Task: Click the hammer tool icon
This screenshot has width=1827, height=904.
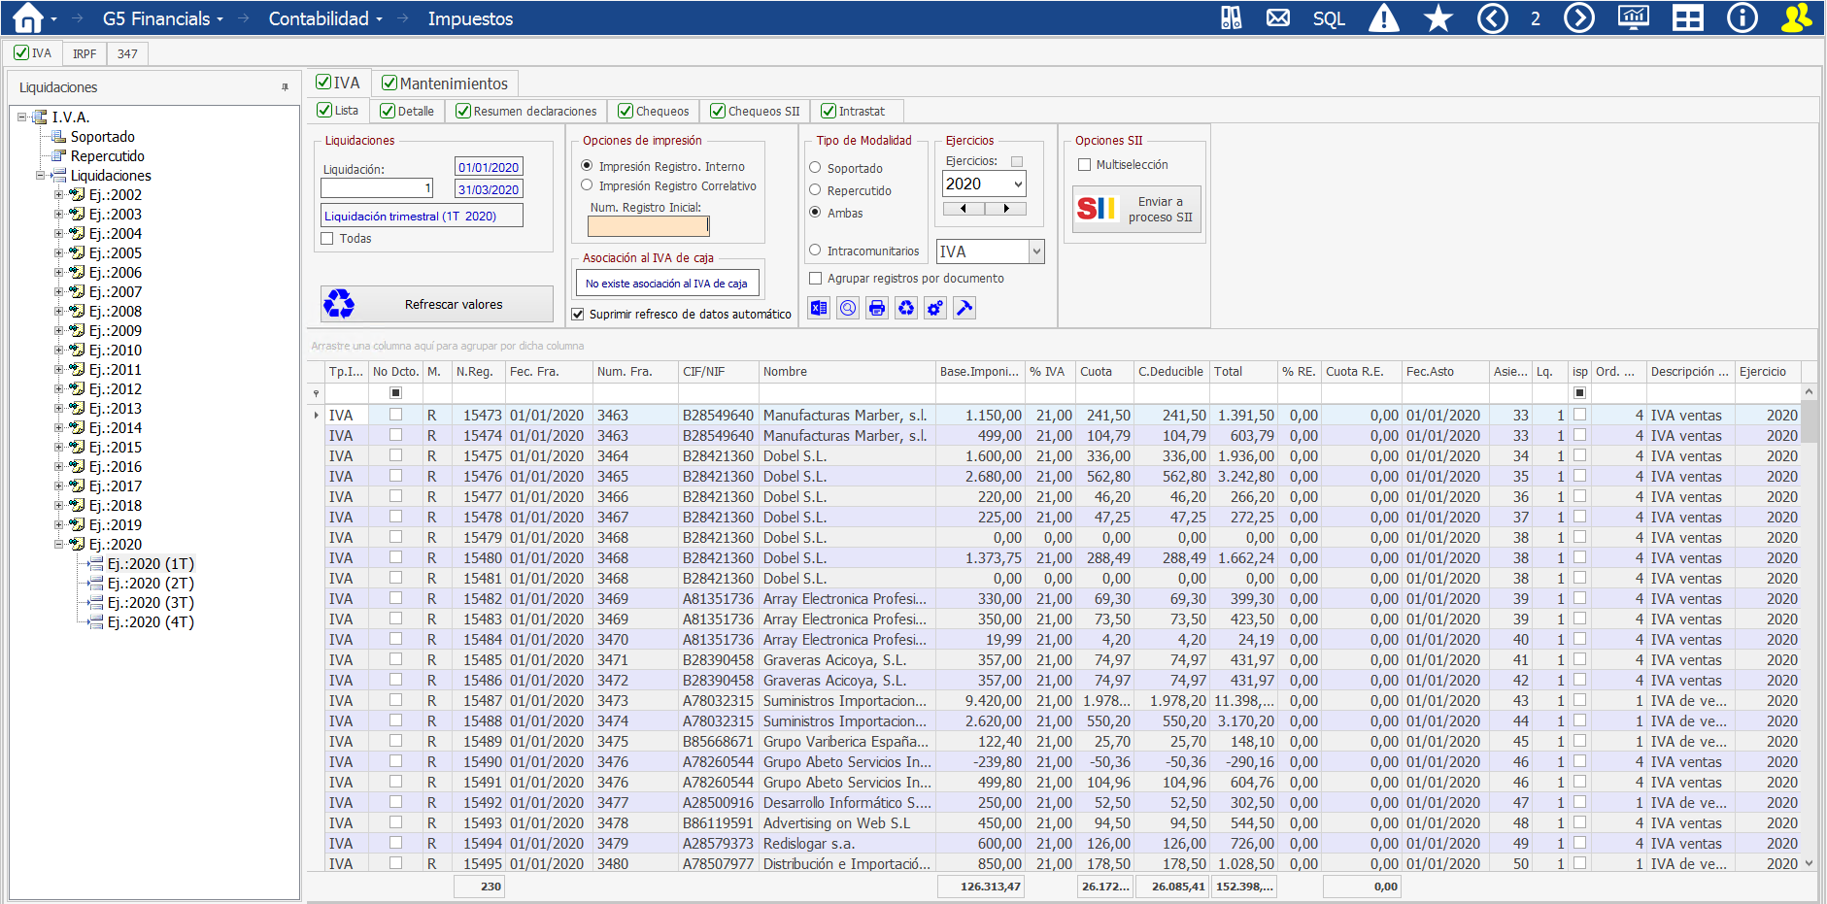Action: tap(964, 308)
